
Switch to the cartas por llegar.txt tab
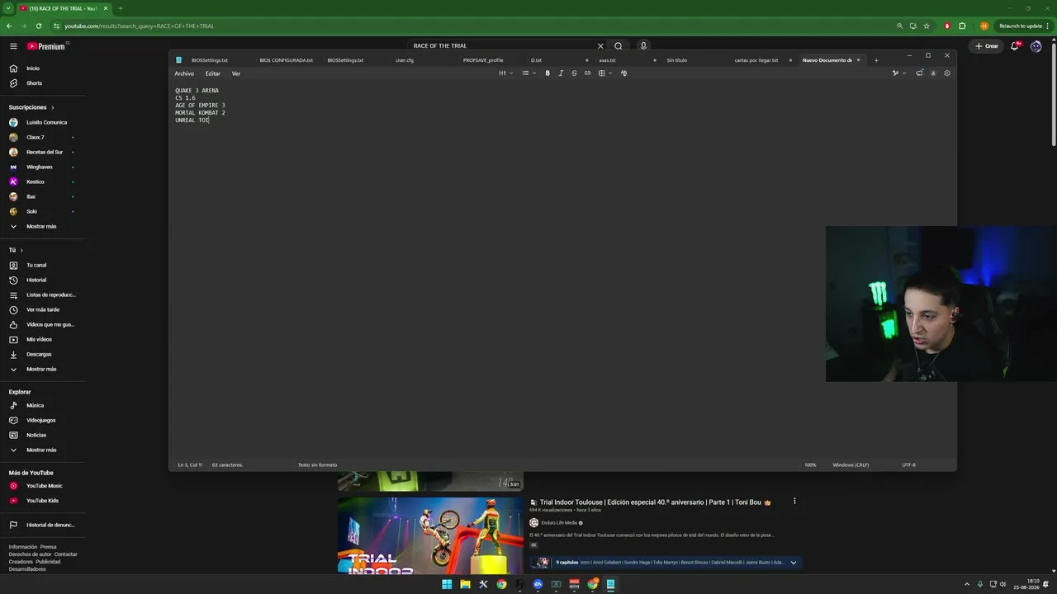coord(756,60)
